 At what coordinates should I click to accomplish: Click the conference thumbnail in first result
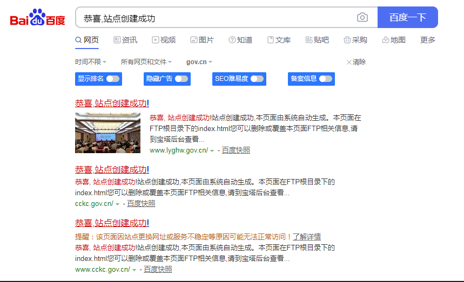(x=107, y=133)
